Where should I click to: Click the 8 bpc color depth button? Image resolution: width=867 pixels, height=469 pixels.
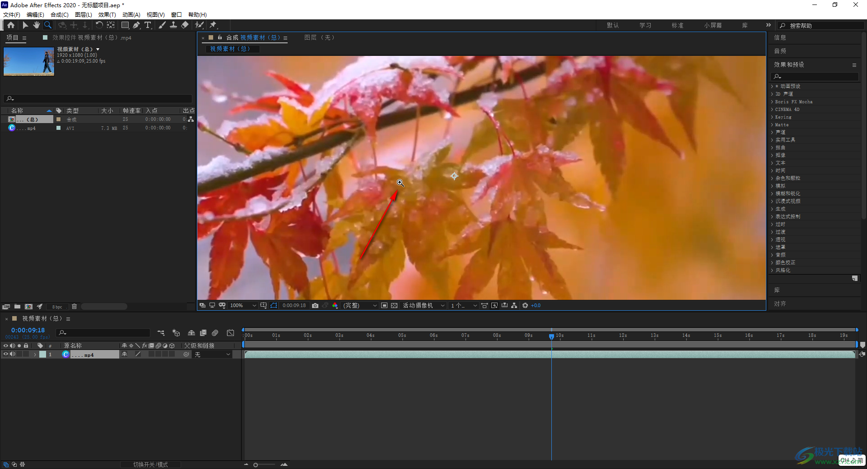coord(57,307)
